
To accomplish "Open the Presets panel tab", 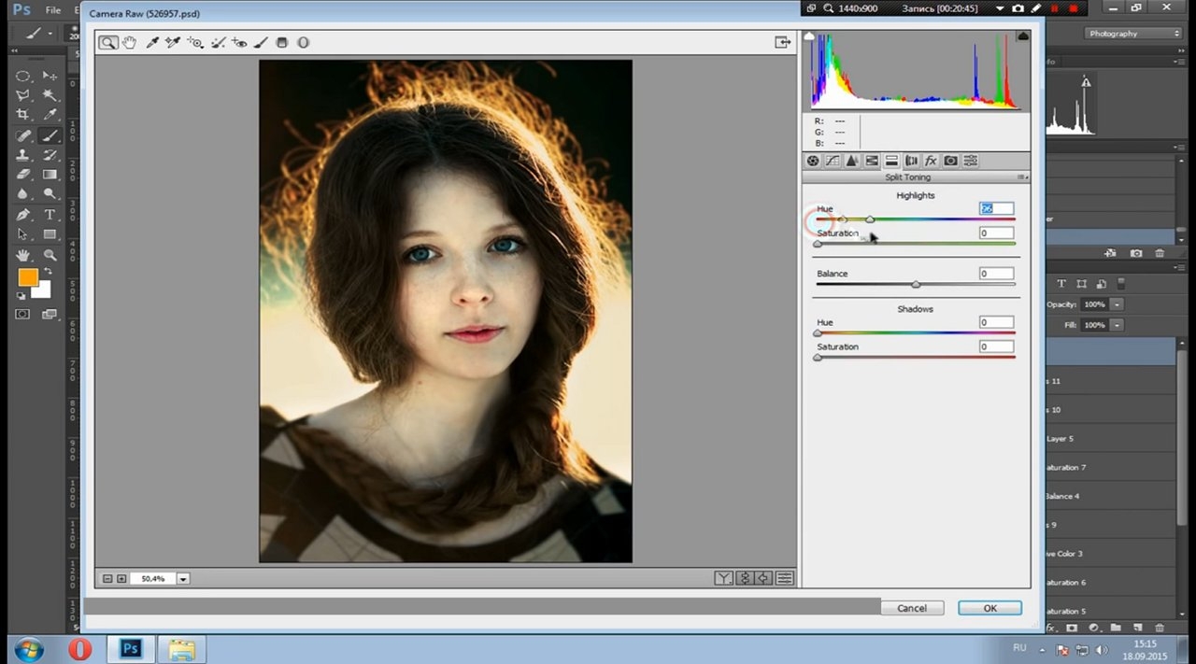I will pos(970,161).
